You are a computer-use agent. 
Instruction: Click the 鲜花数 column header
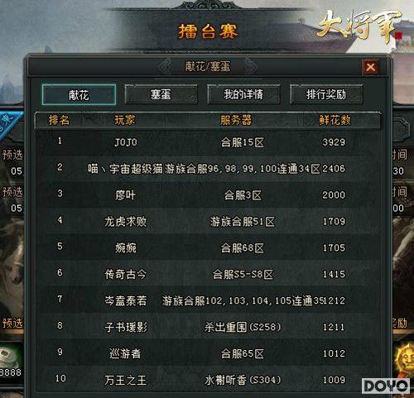click(335, 120)
